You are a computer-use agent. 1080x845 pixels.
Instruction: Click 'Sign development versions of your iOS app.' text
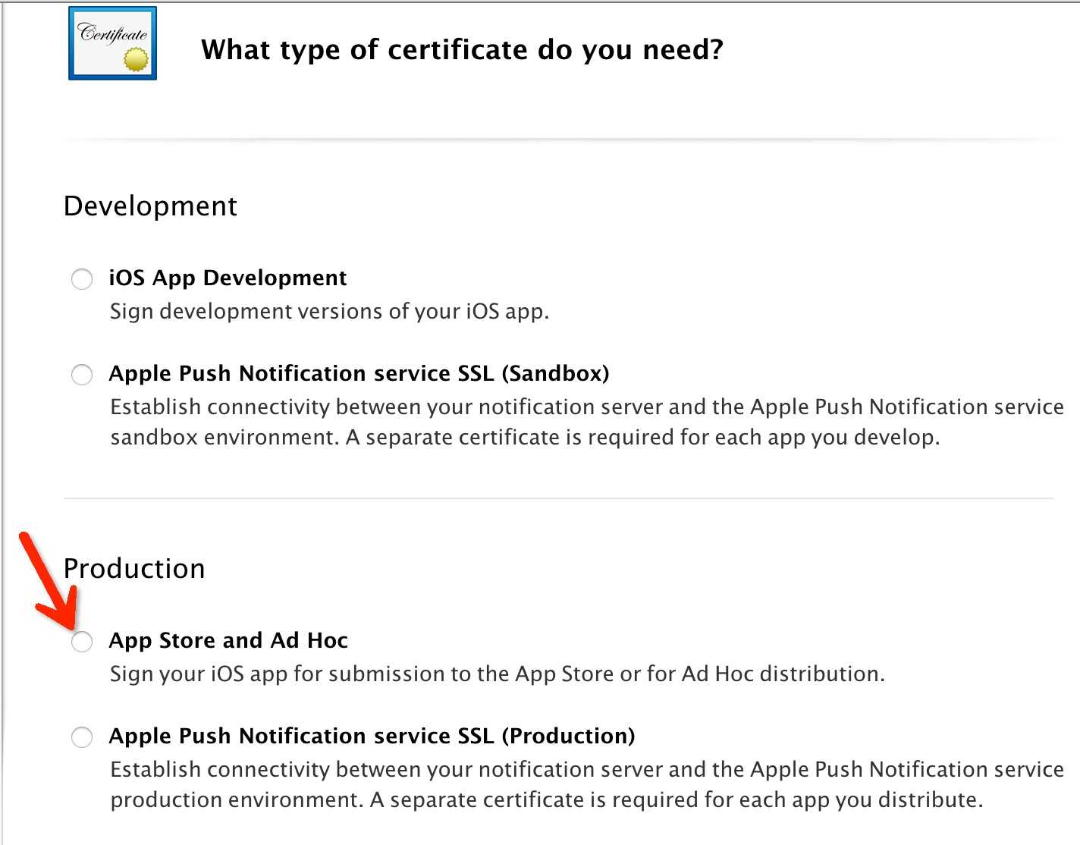[329, 312]
